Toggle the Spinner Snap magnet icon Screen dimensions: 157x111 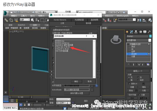click(x=109, y=20)
